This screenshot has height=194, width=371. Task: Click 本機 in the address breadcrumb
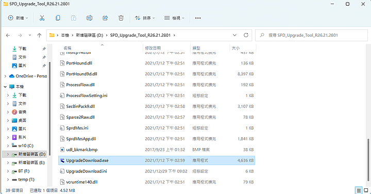[x=65, y=35]
